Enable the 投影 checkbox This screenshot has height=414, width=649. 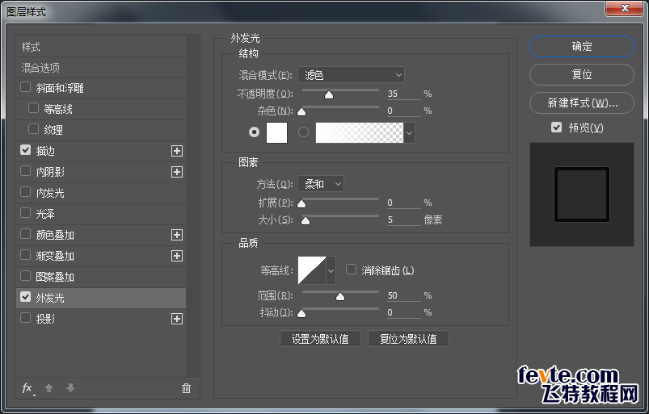tap(25, 318)
